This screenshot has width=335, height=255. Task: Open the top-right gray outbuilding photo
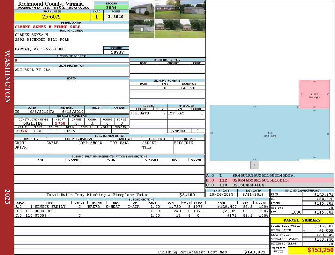(193, 10)
